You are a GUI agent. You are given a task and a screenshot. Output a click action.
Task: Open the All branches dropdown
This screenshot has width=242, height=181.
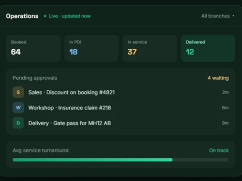(218, 16)
